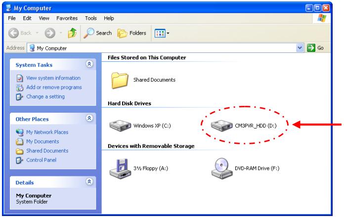Collapse the Other Places panel
The width and height of the screenshot is (344, 217).
click(x=89, y=118)
